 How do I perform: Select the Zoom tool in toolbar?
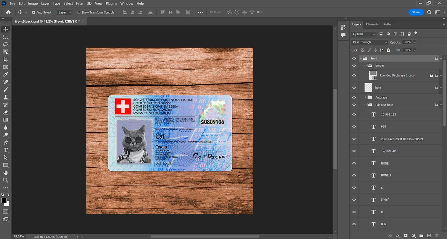coord(6,180)
